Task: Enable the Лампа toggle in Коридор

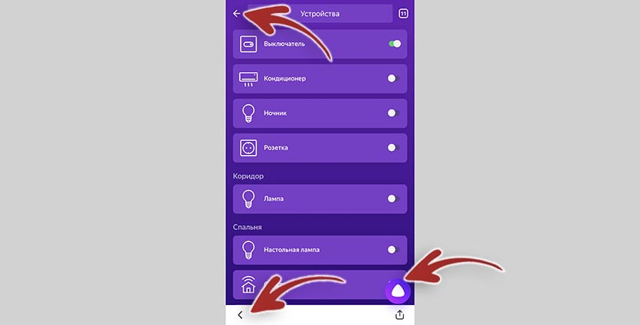Action: click(x=393, y=199)
